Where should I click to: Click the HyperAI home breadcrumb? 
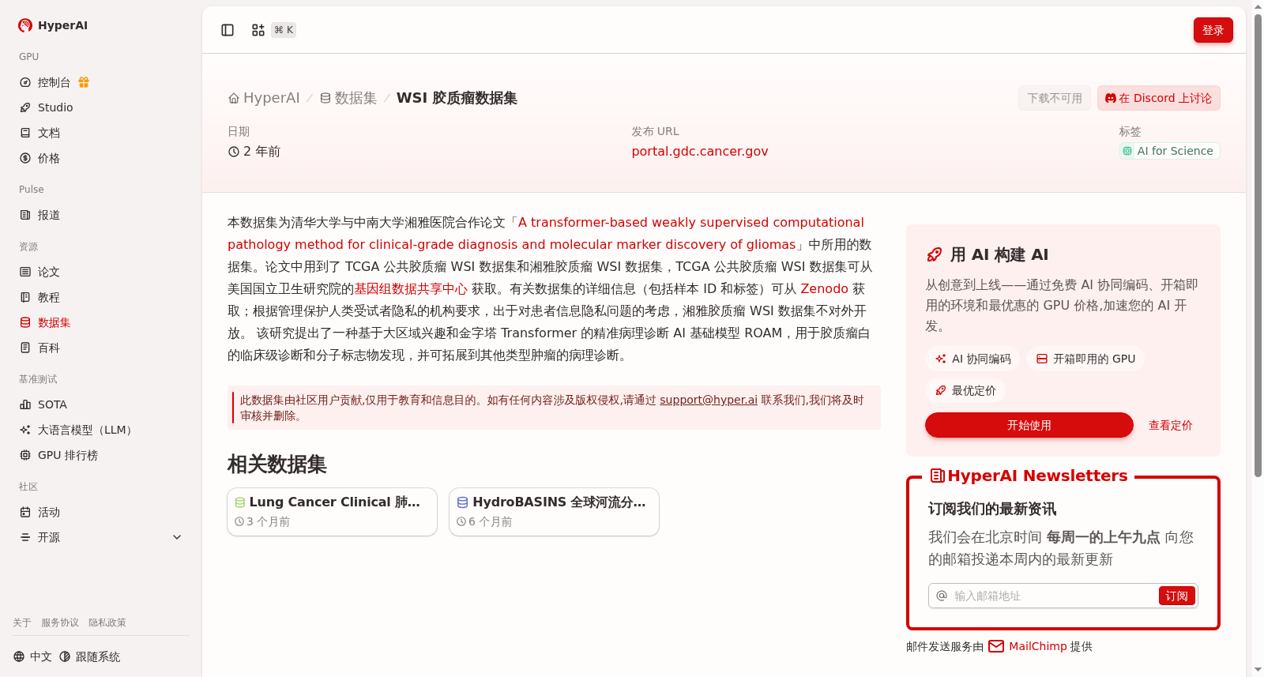pos(264,98)
